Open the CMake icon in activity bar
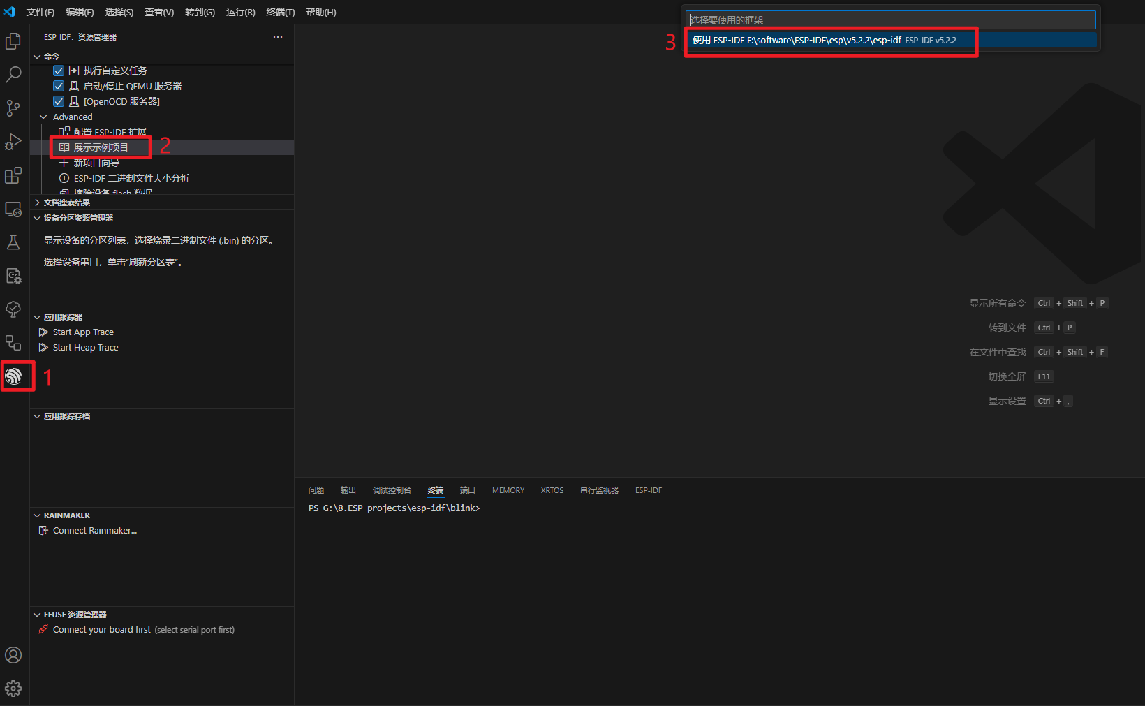The width and height of the screenshot is (1145, 706). (x=13, y=276)
